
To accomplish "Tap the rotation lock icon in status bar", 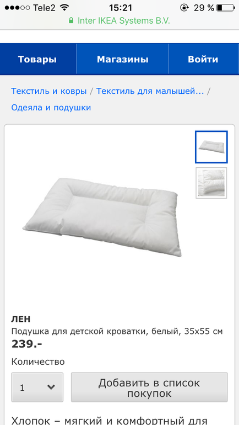I will click(x=184, y=8).
